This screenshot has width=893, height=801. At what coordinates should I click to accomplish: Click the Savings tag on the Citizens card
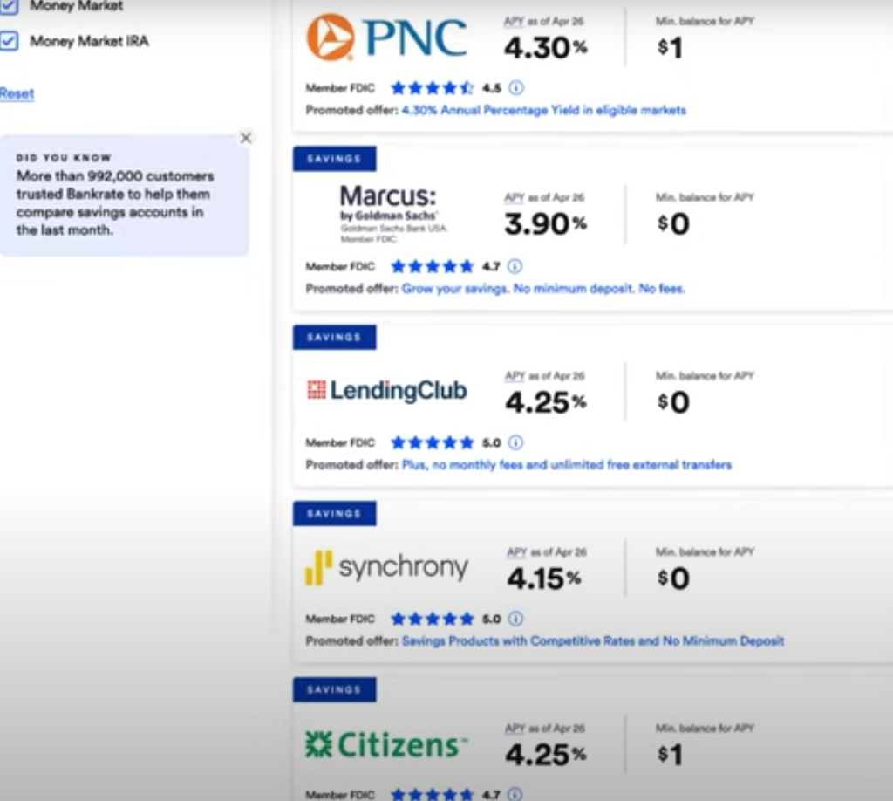click(334, 689)
